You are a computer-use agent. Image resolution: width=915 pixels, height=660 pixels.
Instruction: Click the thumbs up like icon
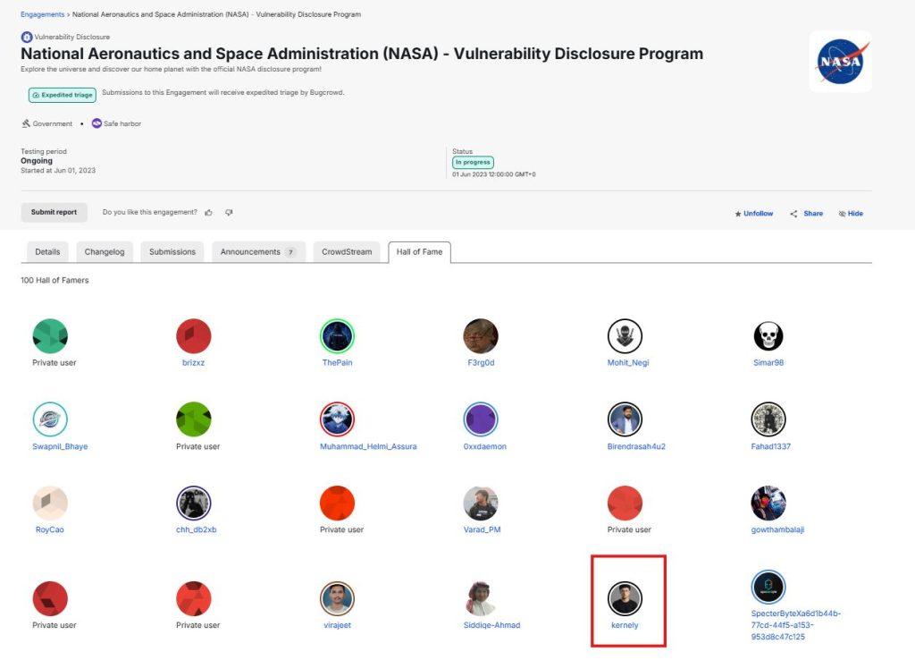pyautogui.click(x=208, y=213)
